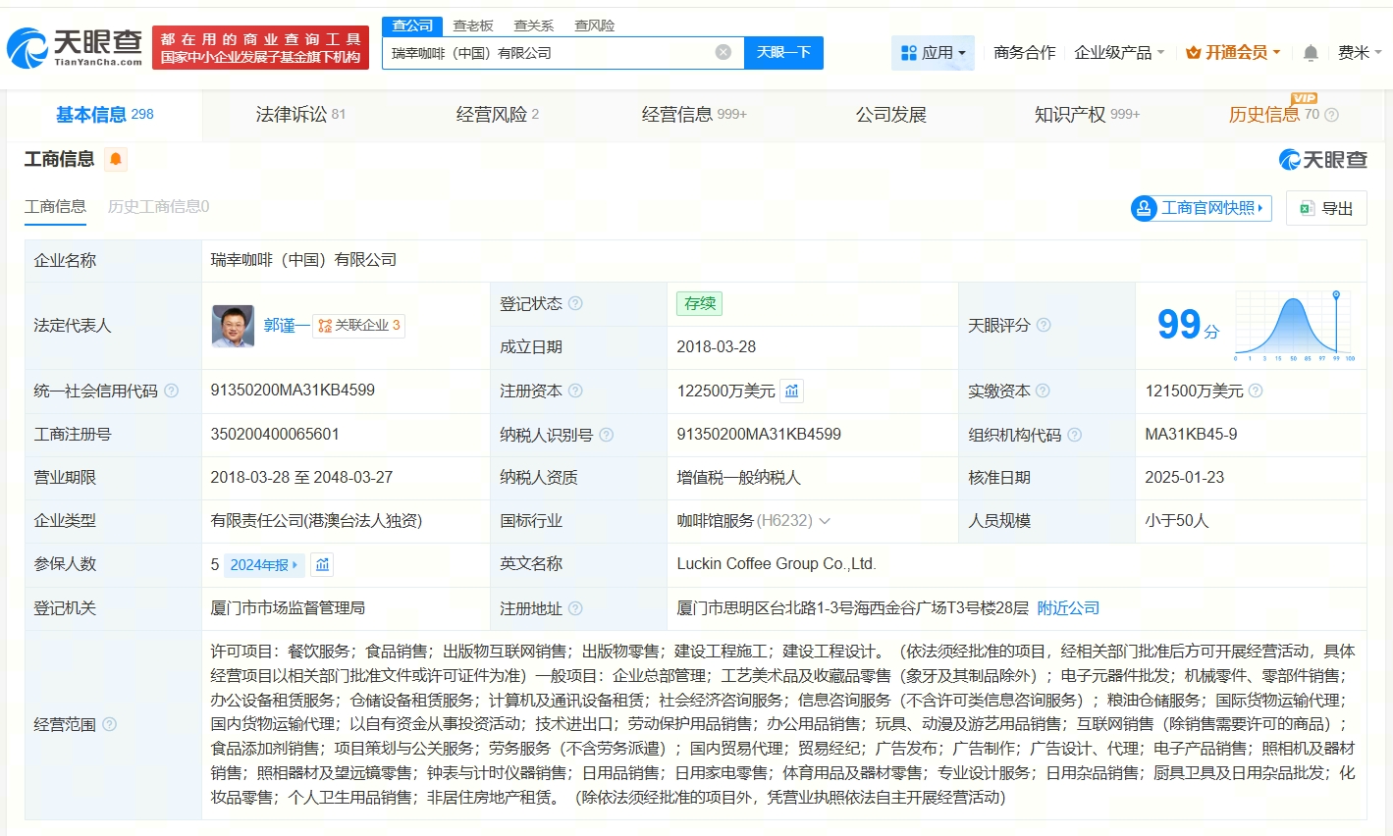Click the red 国家中小企业发展子基金 banner
1393x836 pixels.
[260, 48]
